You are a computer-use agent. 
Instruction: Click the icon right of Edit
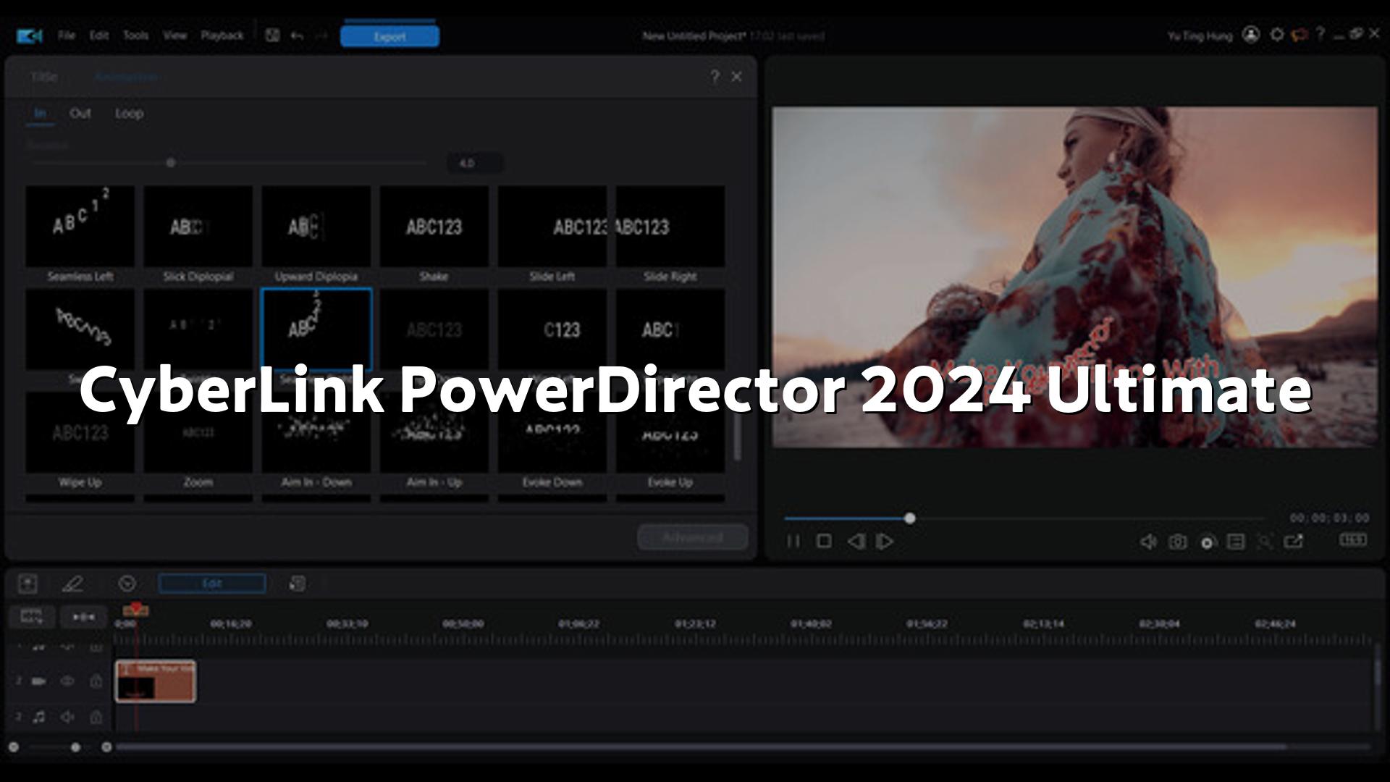298,584
